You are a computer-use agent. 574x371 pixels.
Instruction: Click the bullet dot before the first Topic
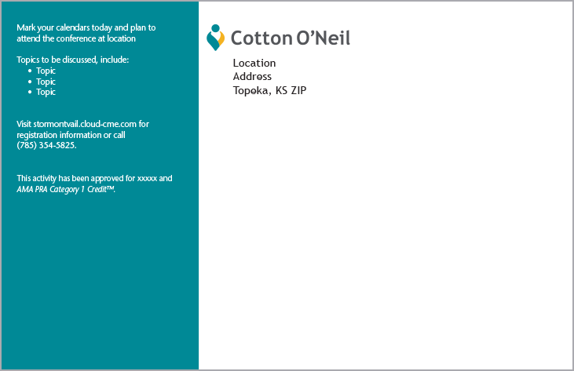[x=30, y=71]
